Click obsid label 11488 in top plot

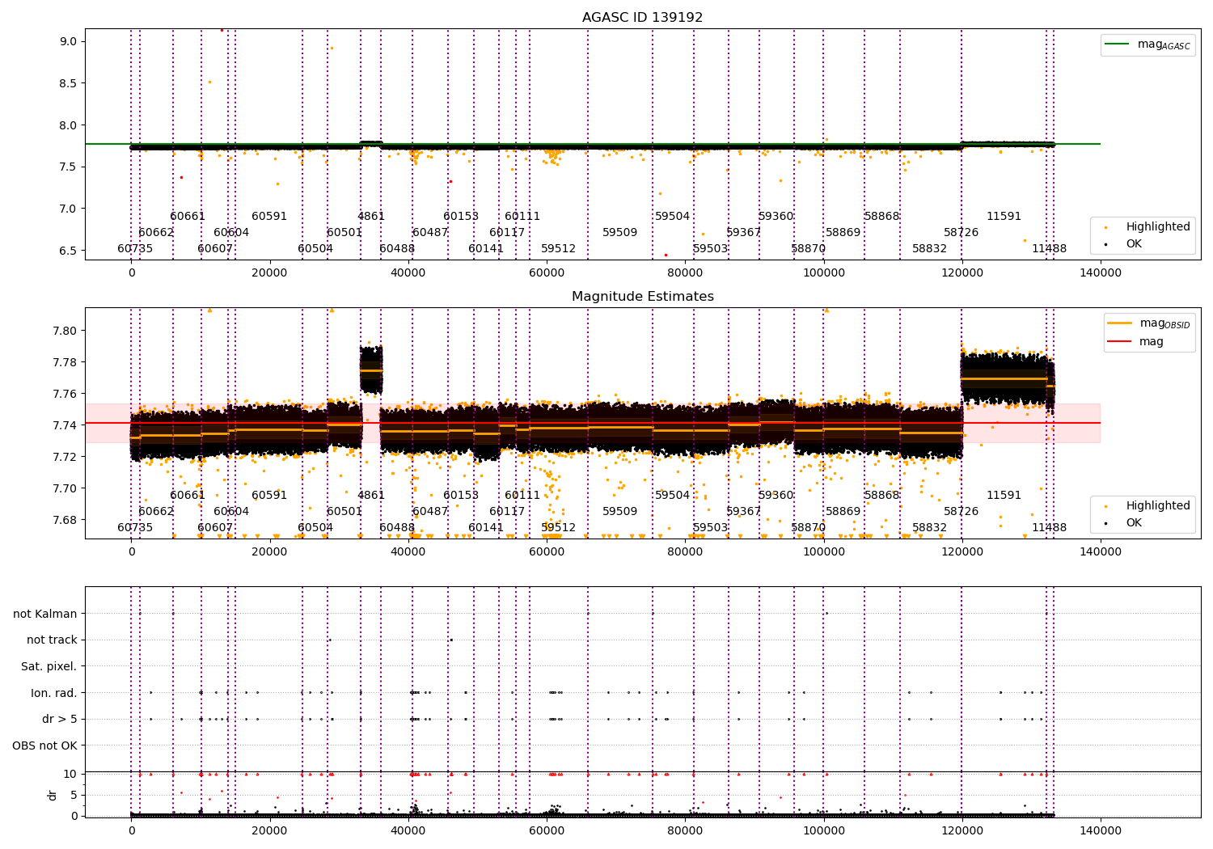click(x=1050, y=249)
